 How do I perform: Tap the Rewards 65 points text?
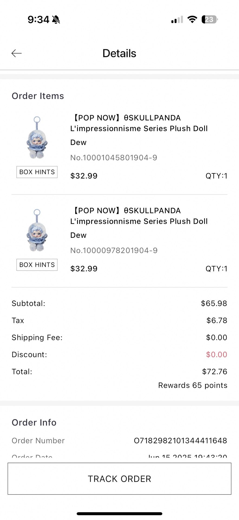point(193,385)
